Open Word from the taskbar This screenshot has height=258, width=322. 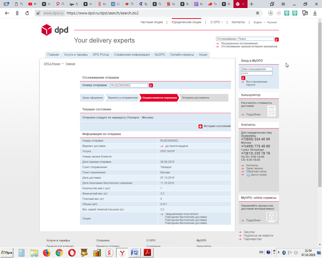(x=134, y=253)
